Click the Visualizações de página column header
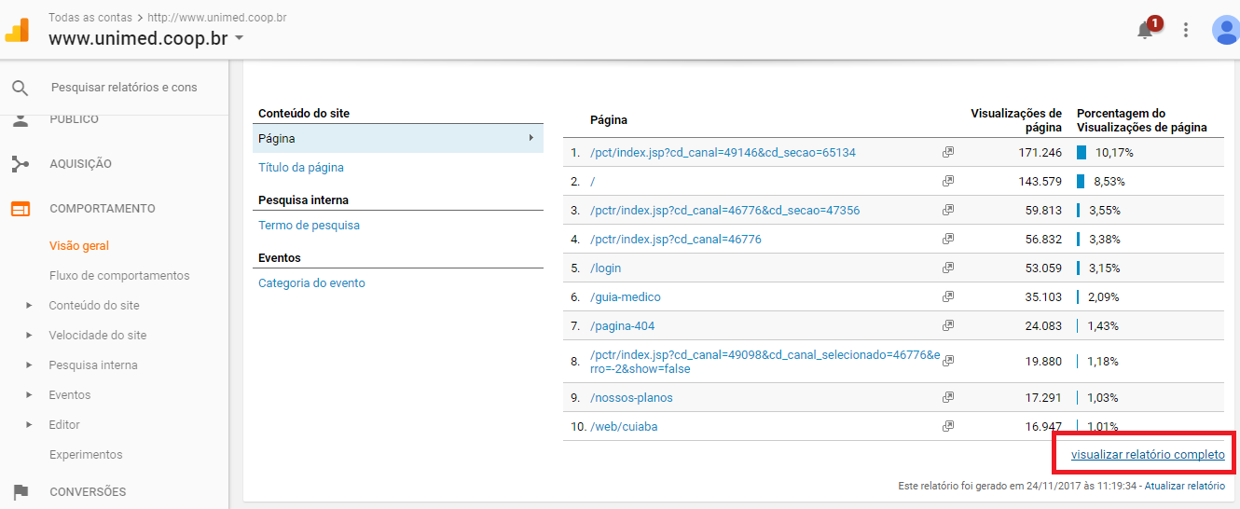Viewport: 1240px width, 509px height. point(1016,120)
